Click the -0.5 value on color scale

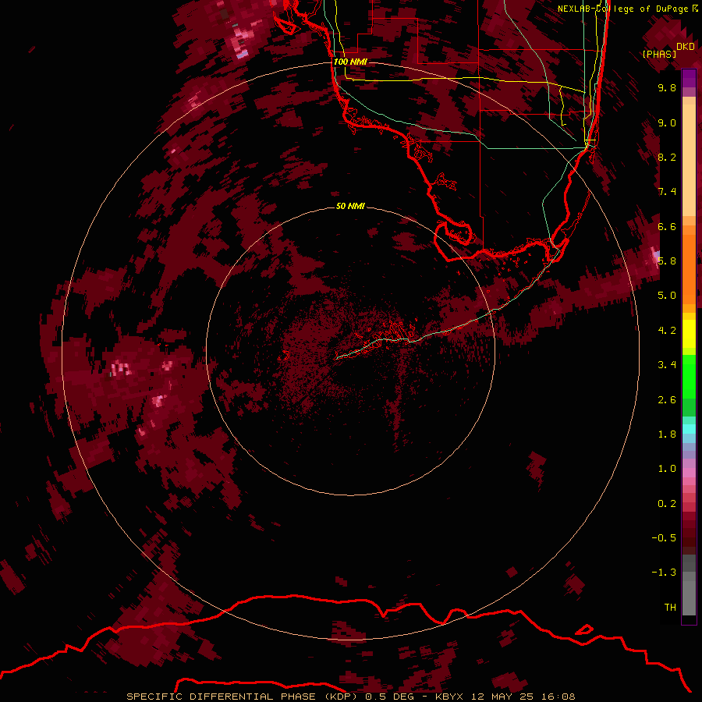click(664, 538)
